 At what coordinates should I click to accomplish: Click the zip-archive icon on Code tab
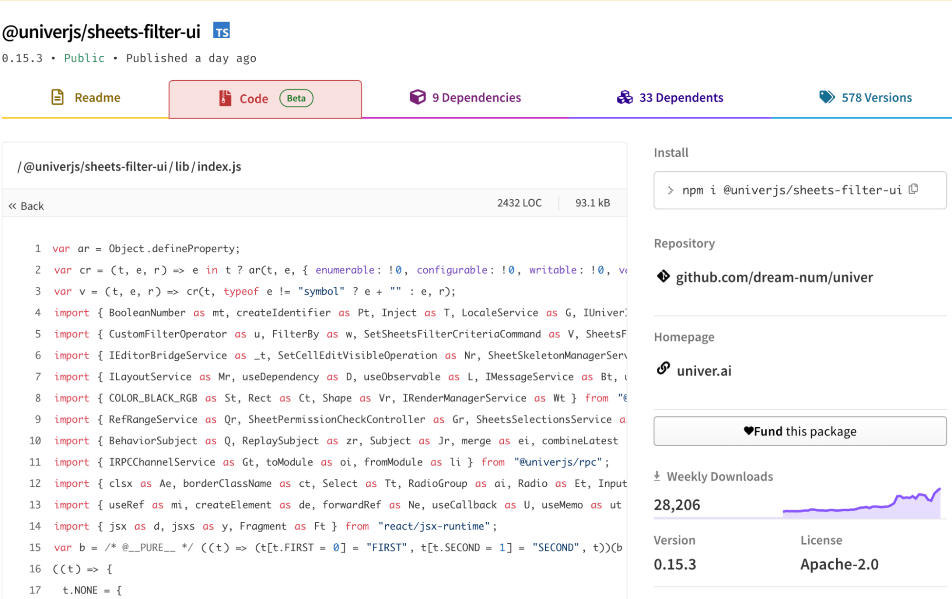[x=224, y=98]
